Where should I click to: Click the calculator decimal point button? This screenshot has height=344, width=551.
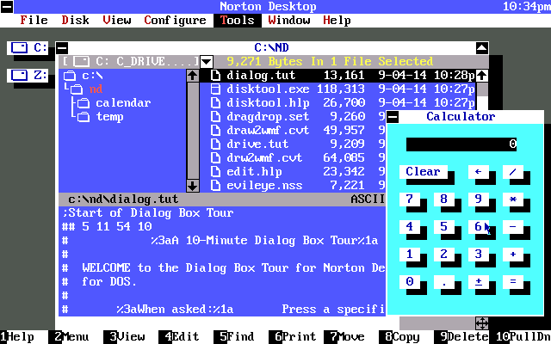point(444,281)
